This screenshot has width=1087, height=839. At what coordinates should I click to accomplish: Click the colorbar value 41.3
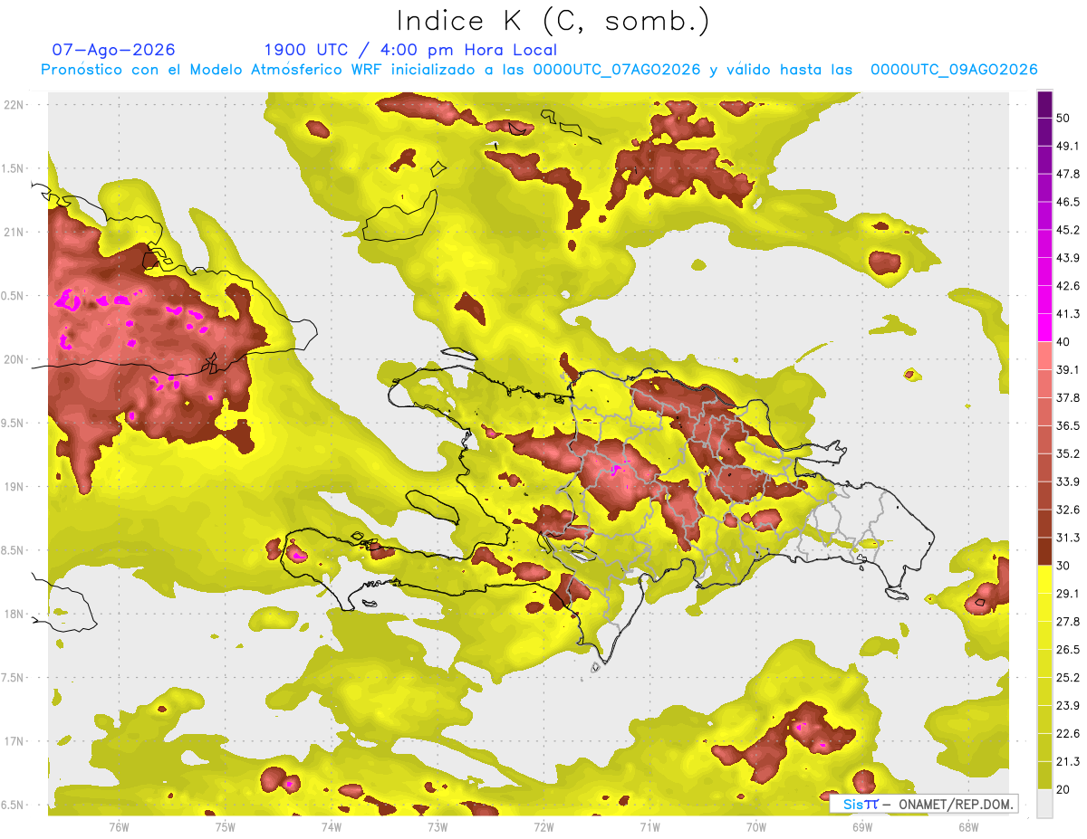pos(1068,314)
